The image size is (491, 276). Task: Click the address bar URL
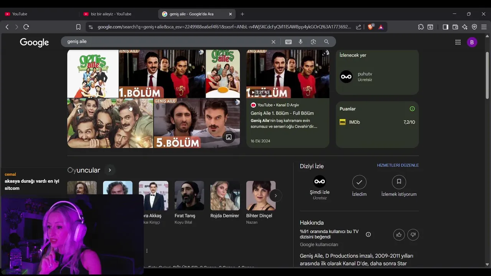[224, 27]
